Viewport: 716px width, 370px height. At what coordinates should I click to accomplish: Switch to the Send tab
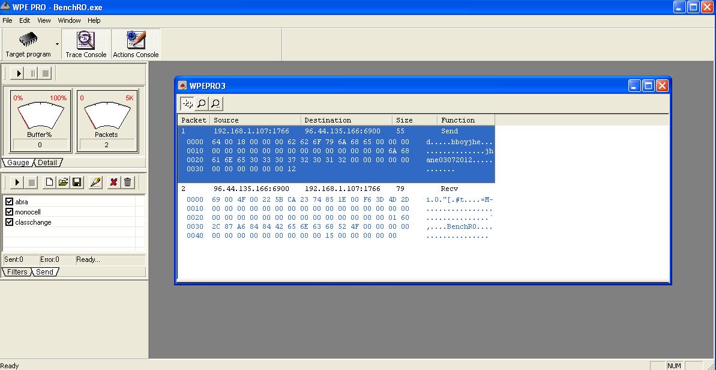tap(45, 271)
